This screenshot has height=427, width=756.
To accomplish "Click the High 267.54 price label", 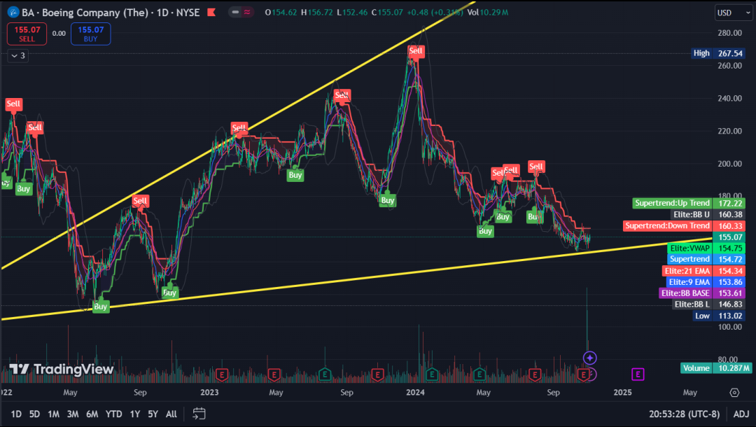I will point(717,53).
